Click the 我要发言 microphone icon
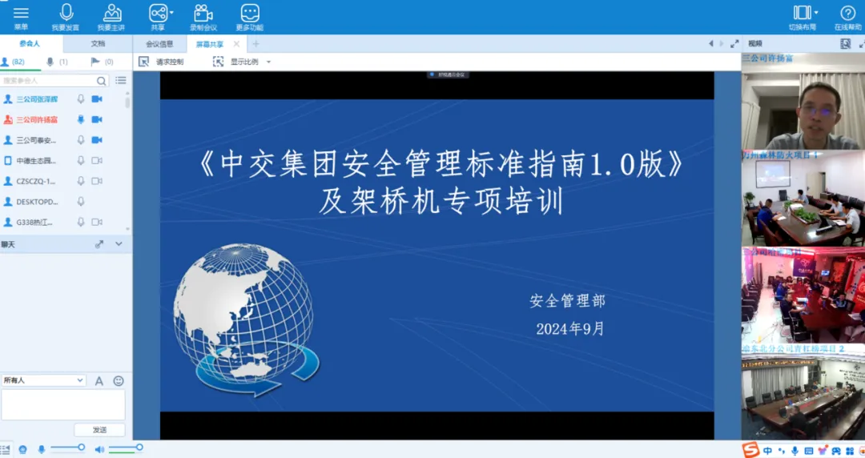This screenshot has width=865, height=458. click(66, 13)
